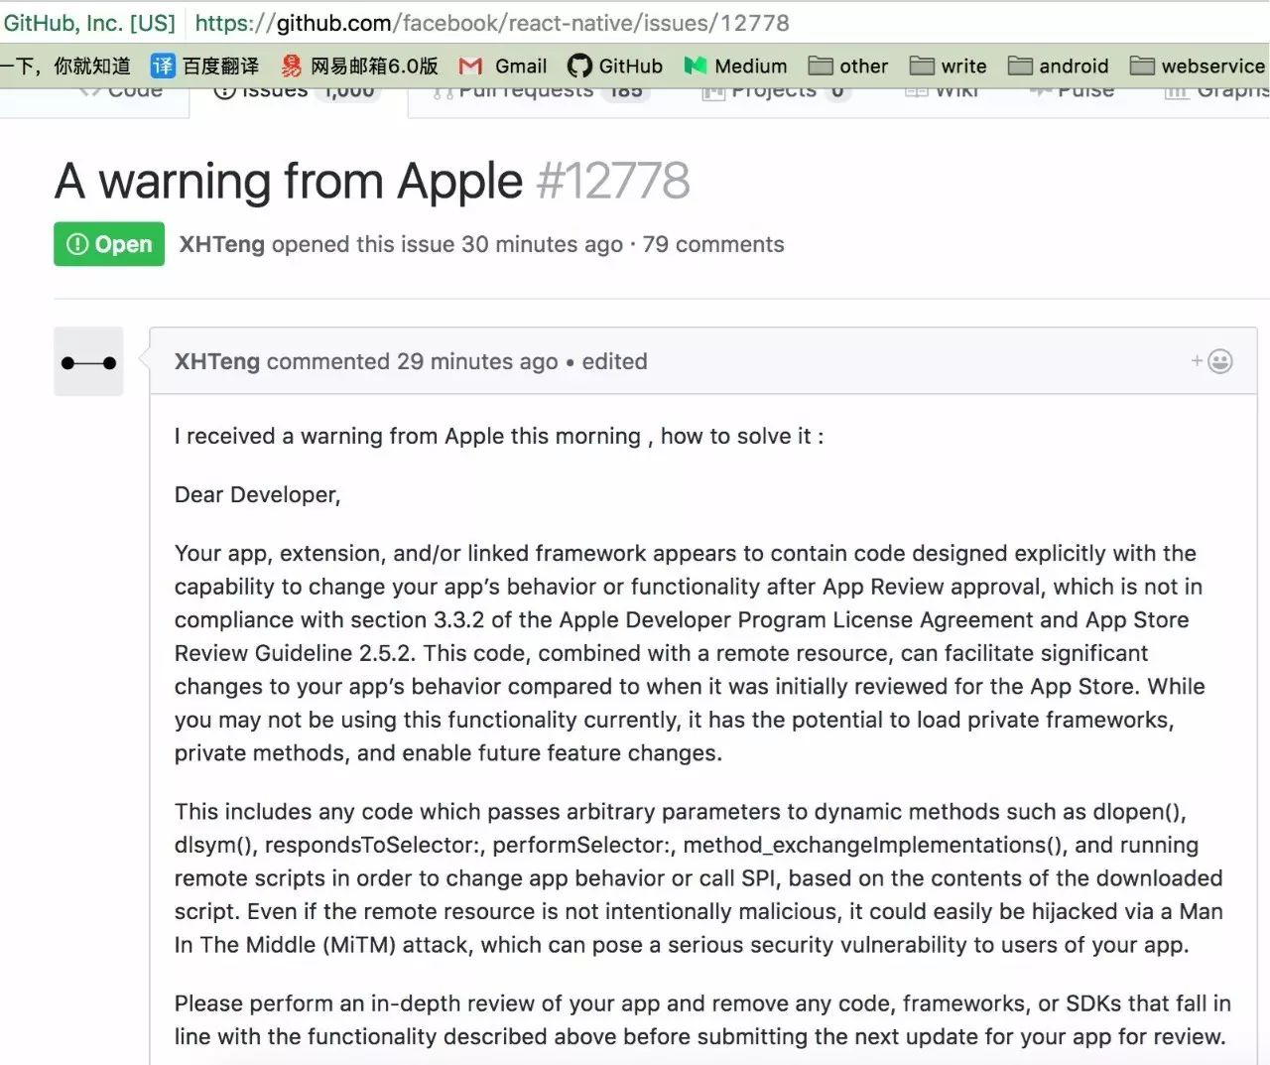Click the '29 minutes ago' comment timestamp

[x=477, y=361]
